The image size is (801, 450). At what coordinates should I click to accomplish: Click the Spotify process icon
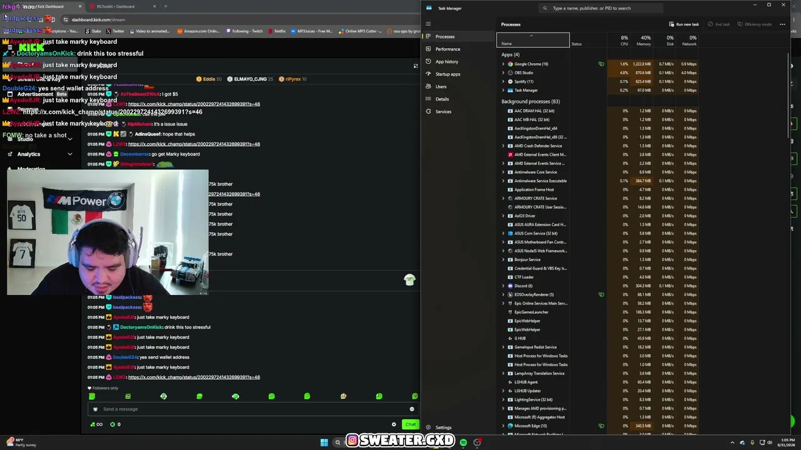(510, 81)
